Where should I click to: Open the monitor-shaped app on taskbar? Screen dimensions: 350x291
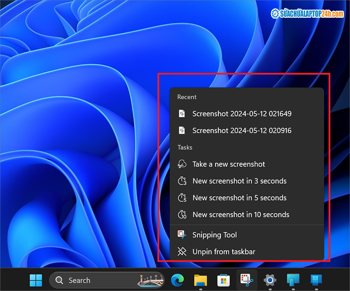pyautogui.click(x=293, y=280)
